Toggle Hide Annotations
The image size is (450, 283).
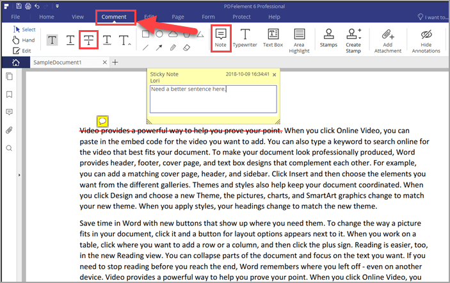426,41
